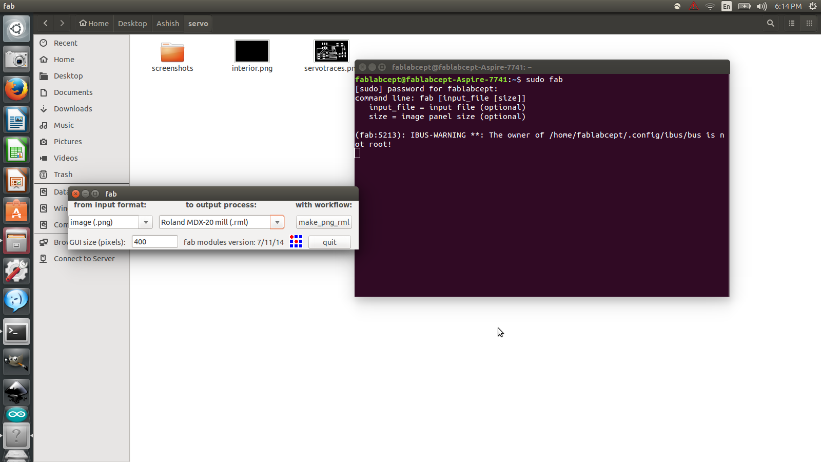Launch Inkscape from the launcher
Viewport: 821px width, 462px height.
pyautogui.click(x=16, y=392)
